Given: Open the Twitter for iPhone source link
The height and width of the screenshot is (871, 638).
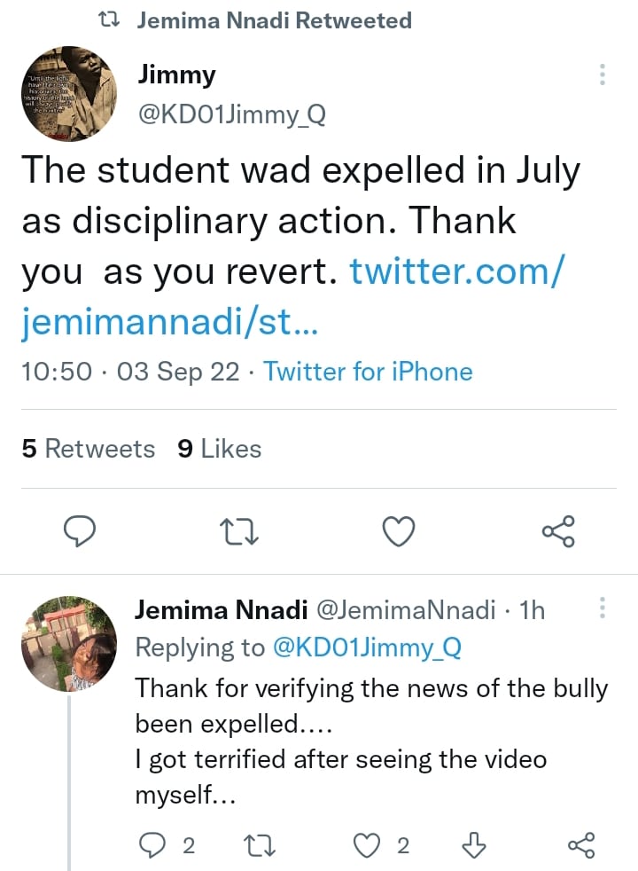Looking at the screenshot, I should coord(368,371).
